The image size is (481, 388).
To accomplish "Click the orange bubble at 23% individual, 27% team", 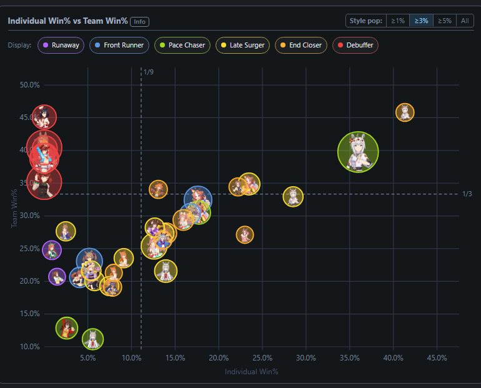I will point(245,235).
